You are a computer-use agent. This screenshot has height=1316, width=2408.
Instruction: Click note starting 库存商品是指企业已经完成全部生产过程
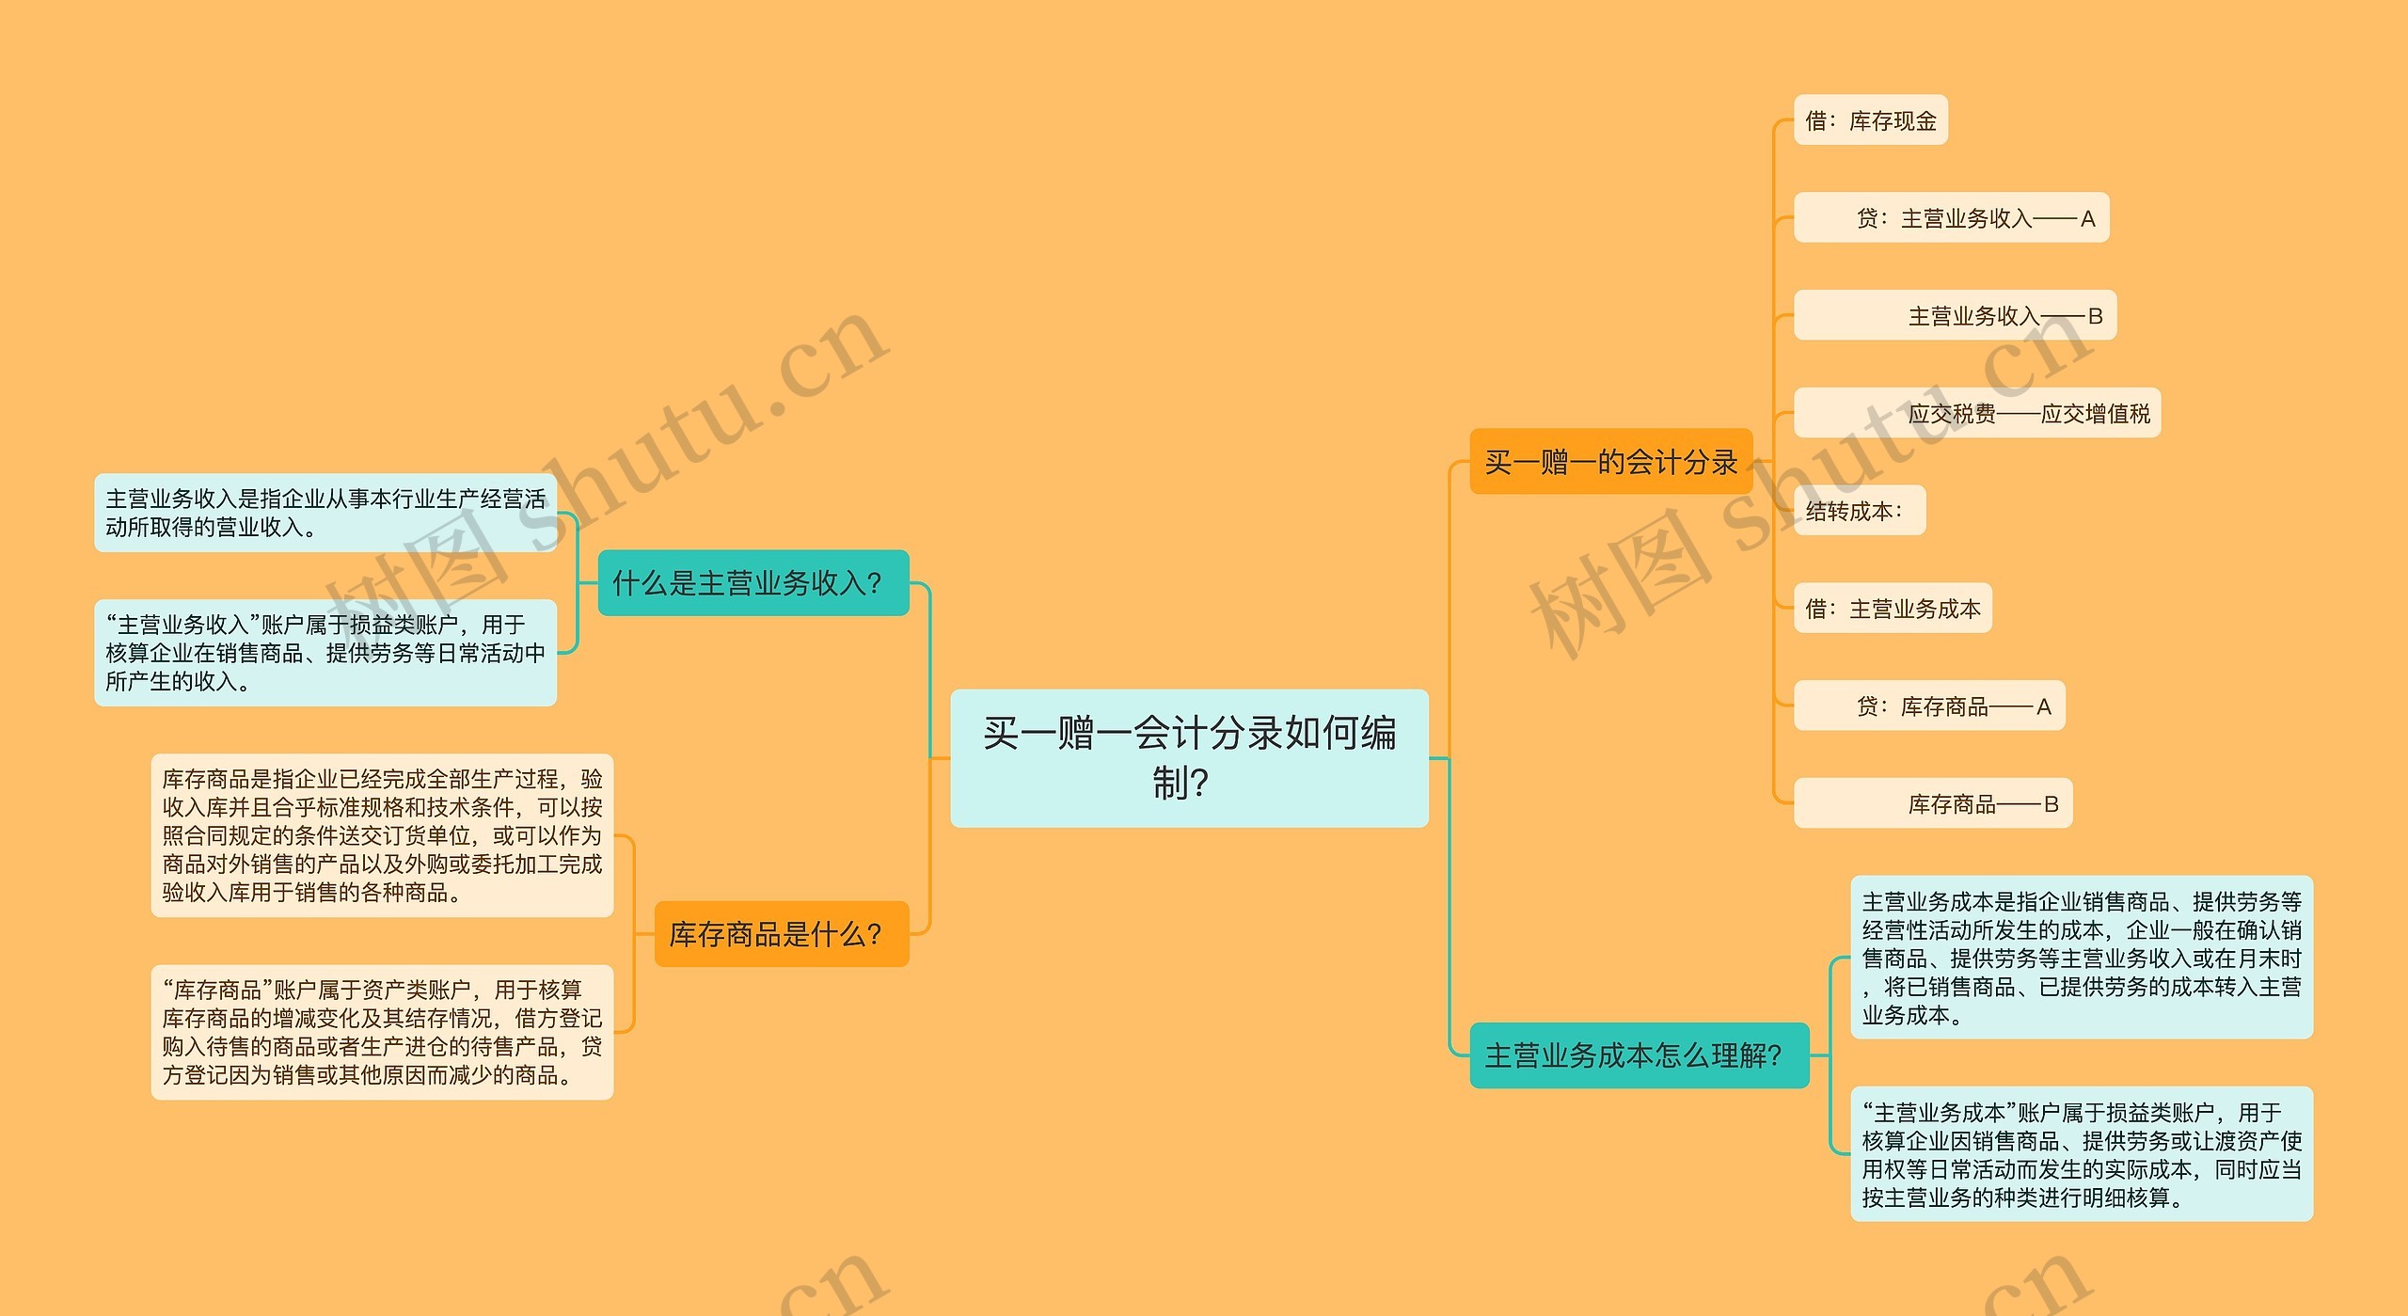[x=382, y=835]
